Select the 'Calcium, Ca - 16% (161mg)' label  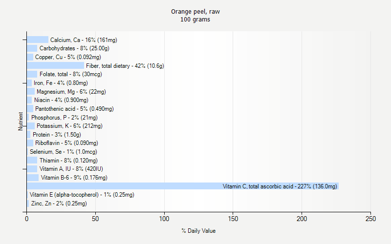tap(84, 40)
